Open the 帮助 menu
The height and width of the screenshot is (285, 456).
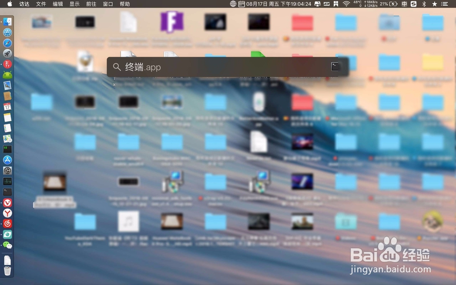point(125,4)
